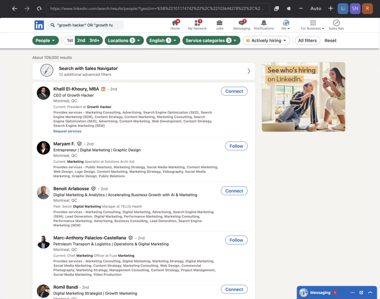Expand the For Business grid menu
The height and width of the screenshot is (299, 380).
[x=312, y=25]
